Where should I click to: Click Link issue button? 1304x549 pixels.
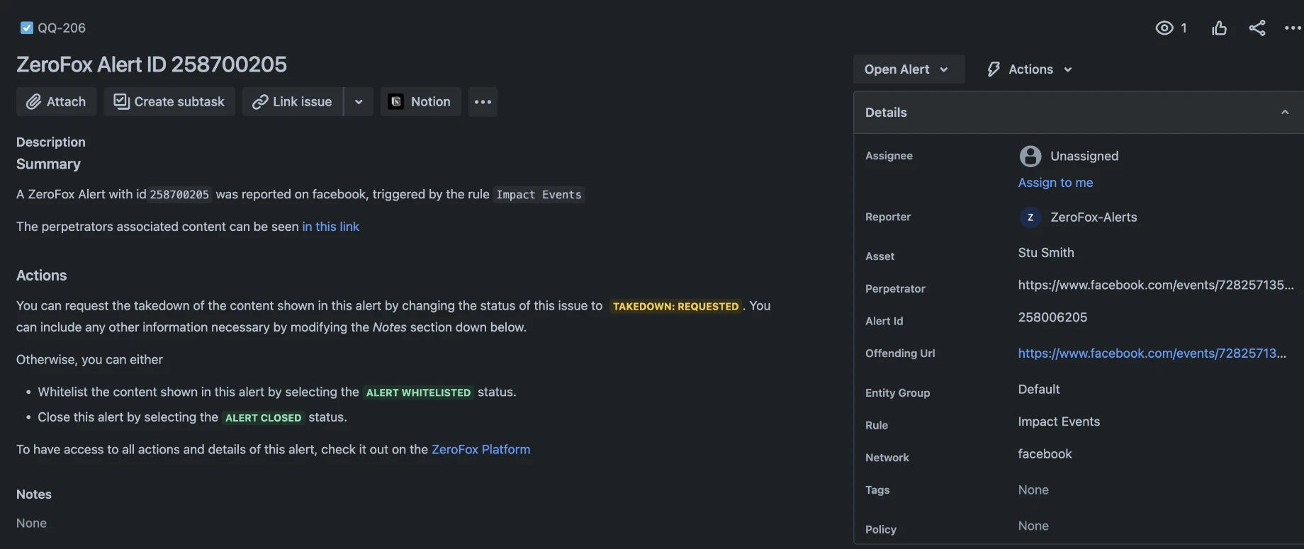[292, 102]
